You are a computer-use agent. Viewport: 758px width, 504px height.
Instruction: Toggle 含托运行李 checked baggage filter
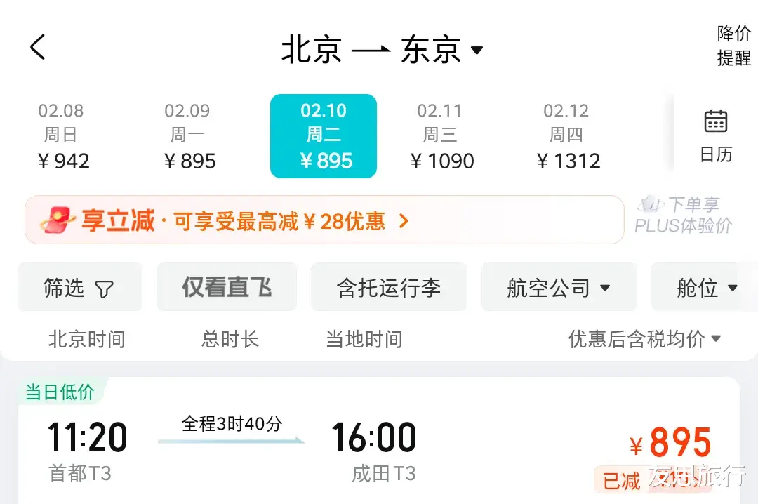(x=389, y=287)
